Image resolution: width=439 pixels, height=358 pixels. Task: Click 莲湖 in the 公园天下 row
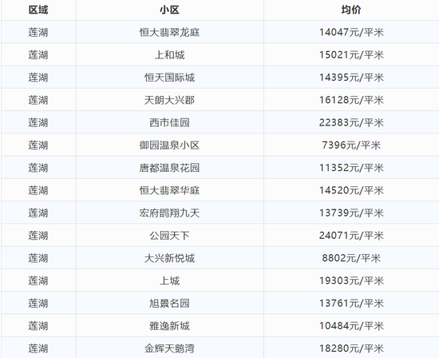click(38, 236)
